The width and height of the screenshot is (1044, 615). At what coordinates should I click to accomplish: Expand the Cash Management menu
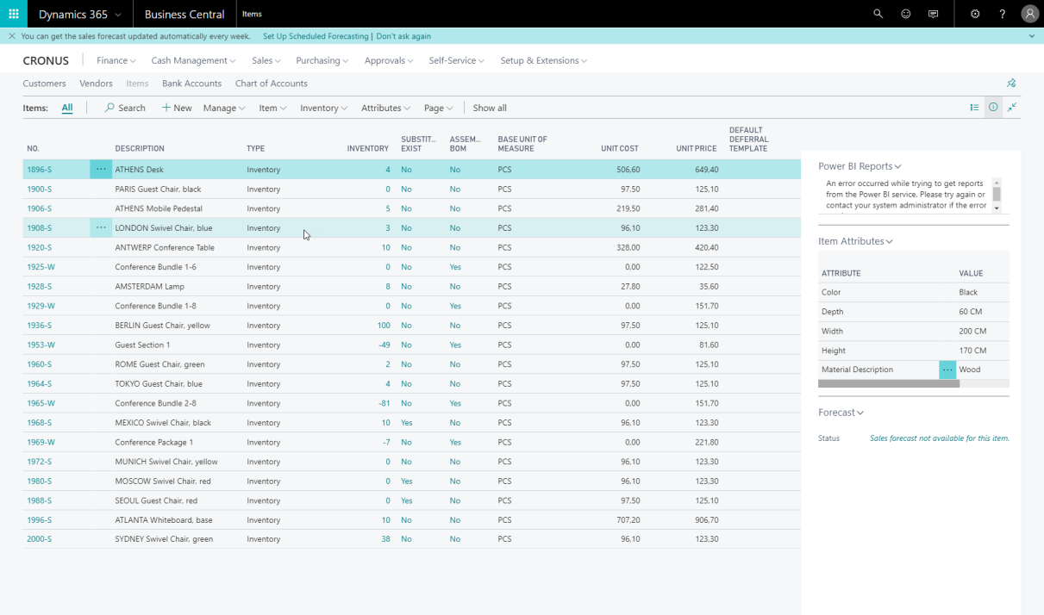(x=193, y=60)
